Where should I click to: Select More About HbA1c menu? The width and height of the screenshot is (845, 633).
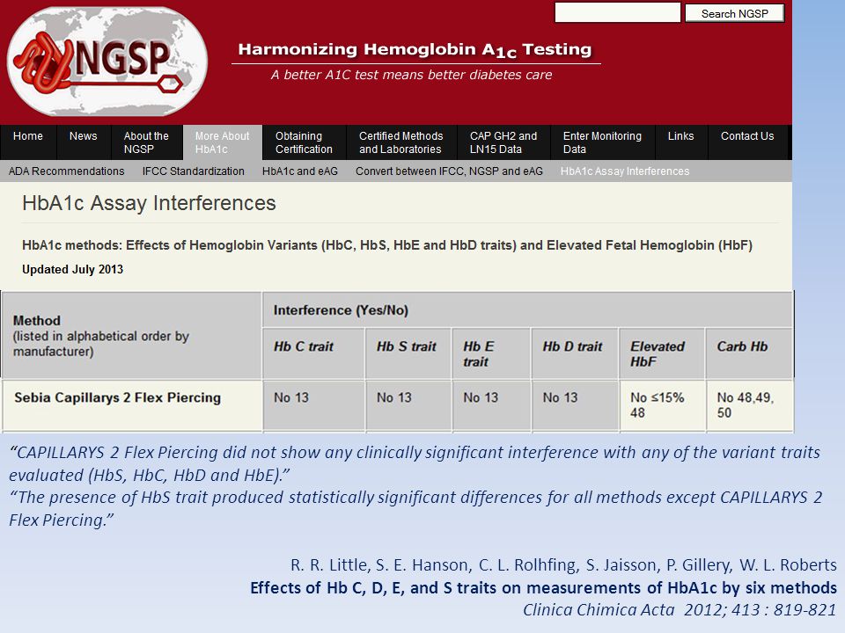point(223,142)
